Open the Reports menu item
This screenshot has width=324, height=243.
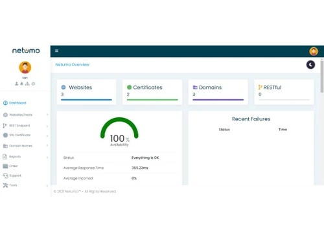15,157
